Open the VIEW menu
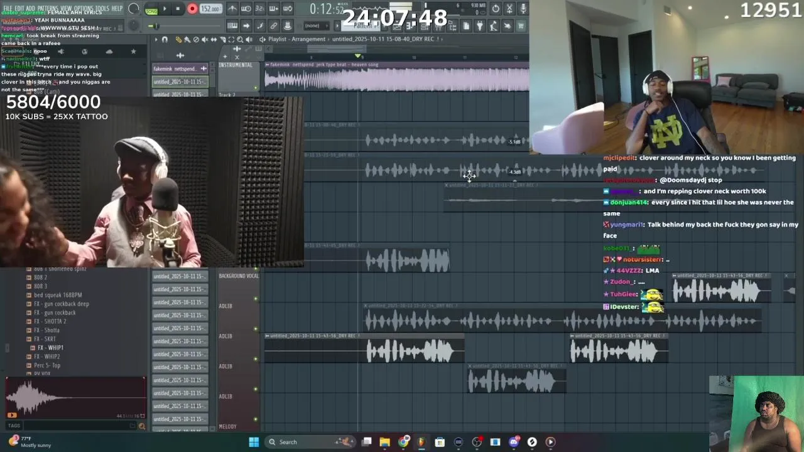 (66, 9)
